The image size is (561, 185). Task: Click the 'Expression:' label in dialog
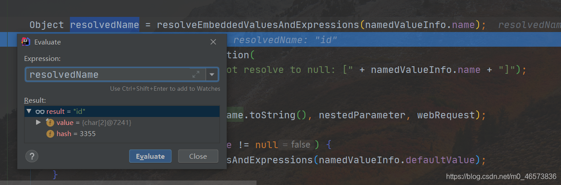[x=42, y=59]
